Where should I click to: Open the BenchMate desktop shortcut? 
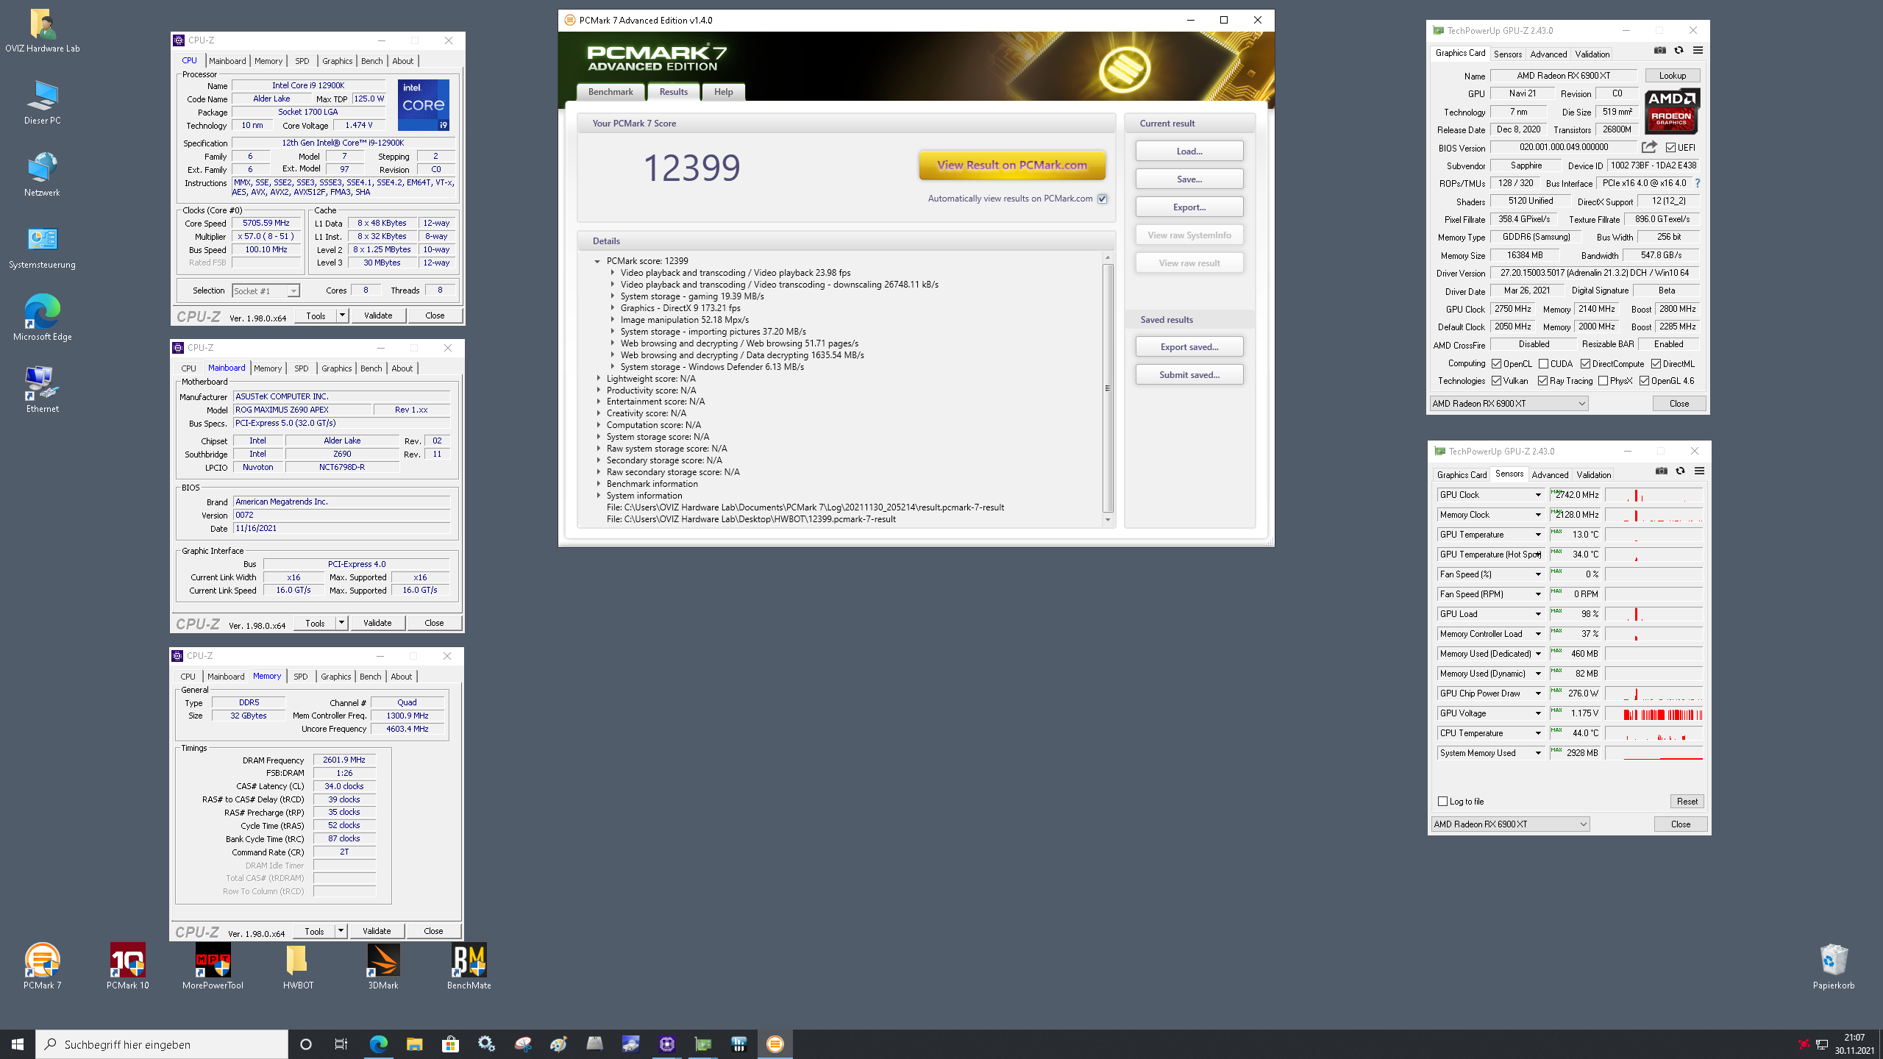click(469, 966)
